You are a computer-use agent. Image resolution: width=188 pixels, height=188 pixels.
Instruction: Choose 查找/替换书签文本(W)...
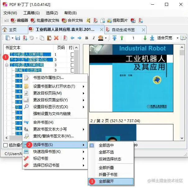pyautogui.click(x=55, y=136)
